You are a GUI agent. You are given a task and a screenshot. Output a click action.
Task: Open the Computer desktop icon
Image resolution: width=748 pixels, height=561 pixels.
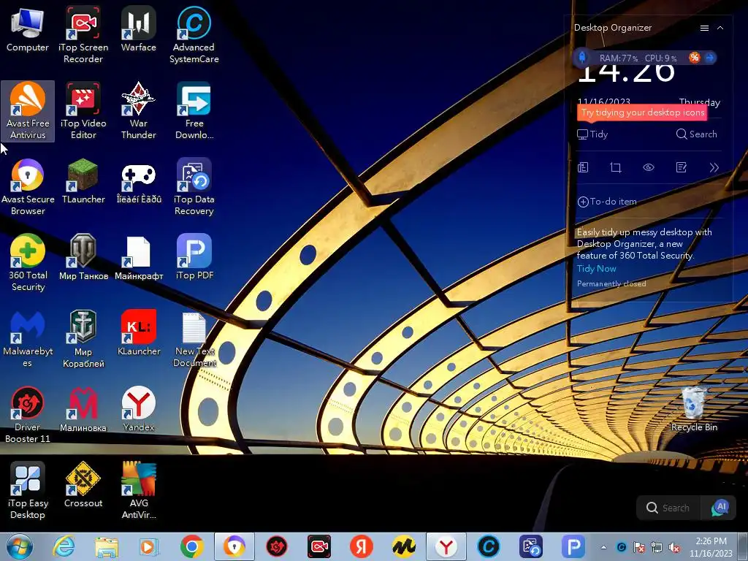[x=27, y=29]
